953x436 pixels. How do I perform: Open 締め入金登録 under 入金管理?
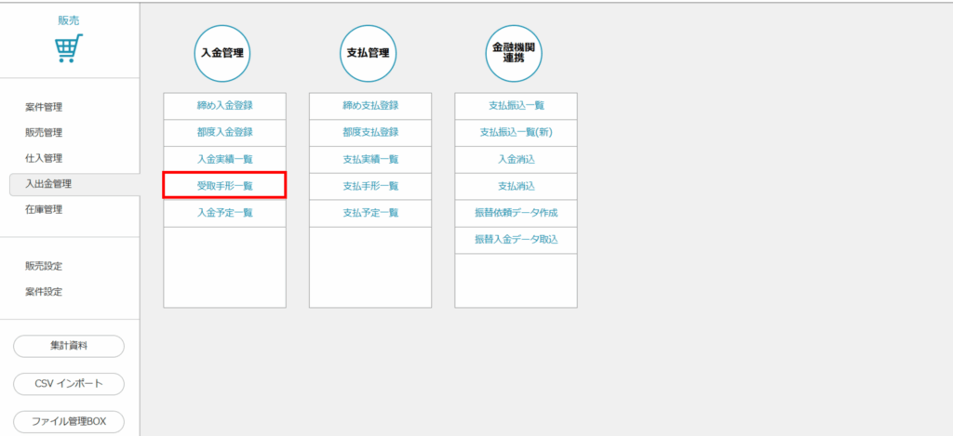click(224, 106)
